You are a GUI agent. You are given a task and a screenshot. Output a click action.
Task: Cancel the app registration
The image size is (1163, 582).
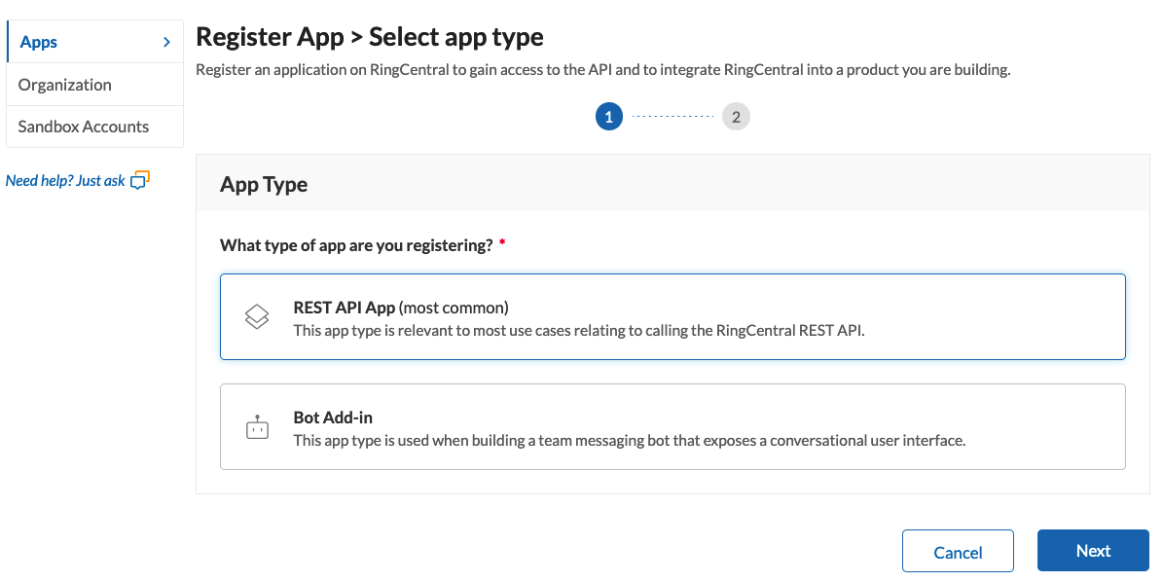(958, 550)
